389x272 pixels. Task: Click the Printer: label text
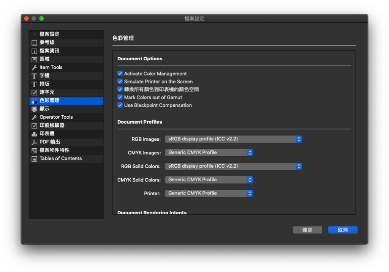(152, 193)
